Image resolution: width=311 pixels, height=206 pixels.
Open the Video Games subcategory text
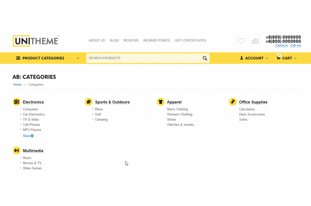(x=32, y=168)
